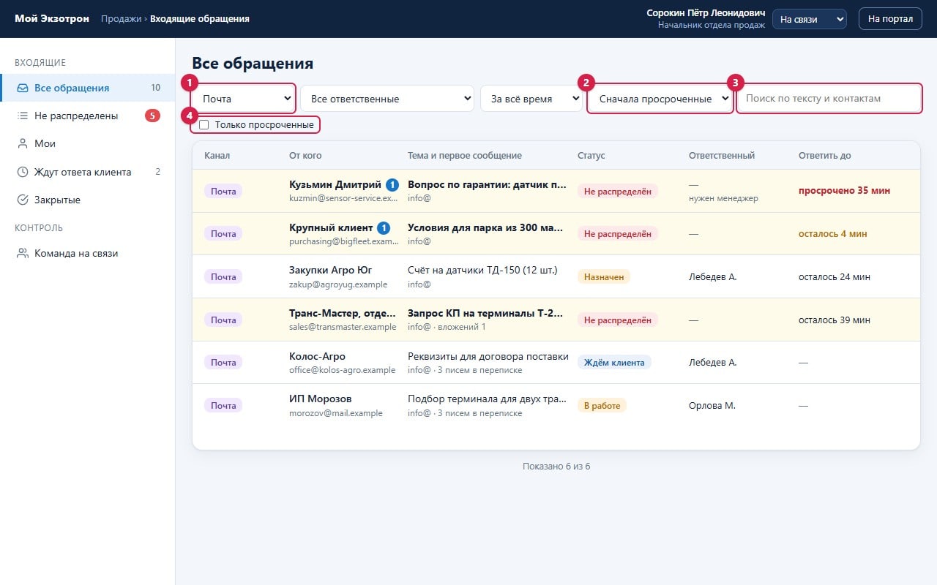937x585 pixels.
Task: Click the inbox icon beside Все обращения
Action: [x=23, y=88]
